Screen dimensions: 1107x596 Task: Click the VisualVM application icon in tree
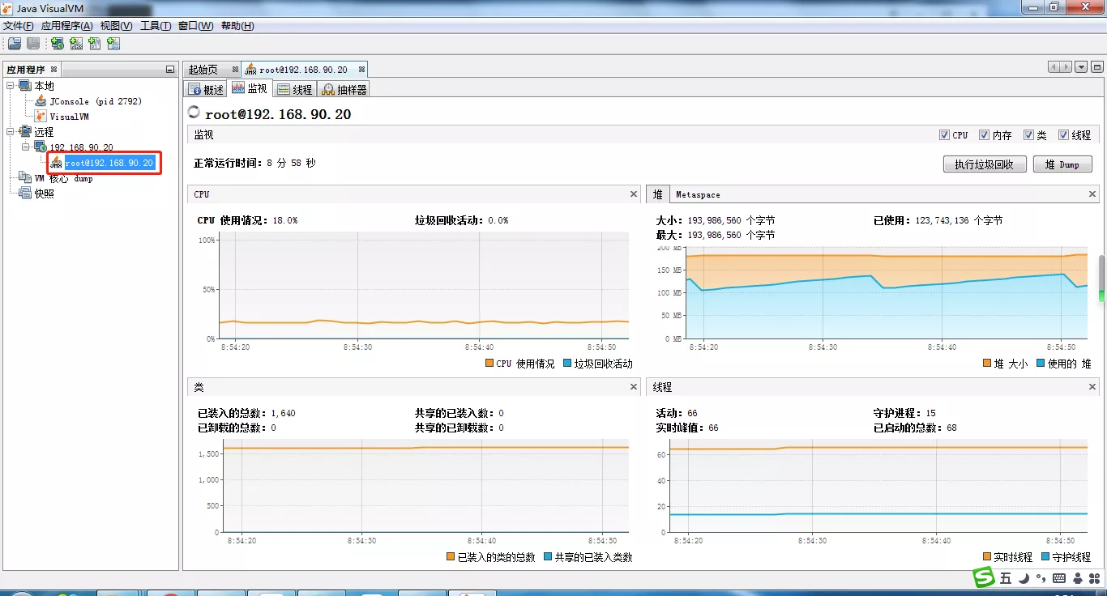pos(41,117)
